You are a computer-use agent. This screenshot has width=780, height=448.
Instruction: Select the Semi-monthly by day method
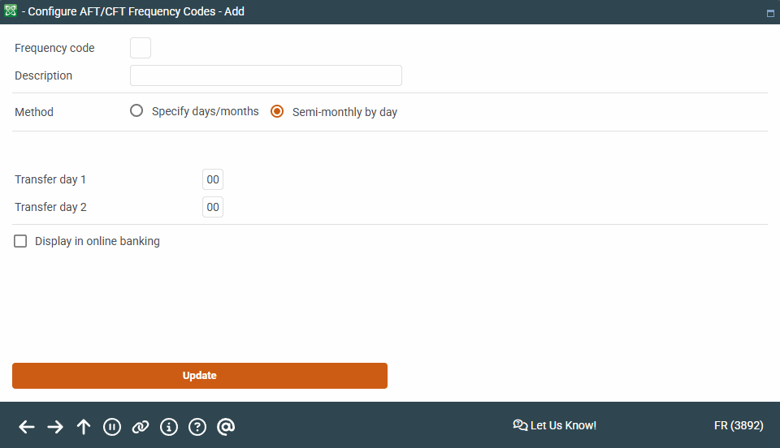click(277, 112)
